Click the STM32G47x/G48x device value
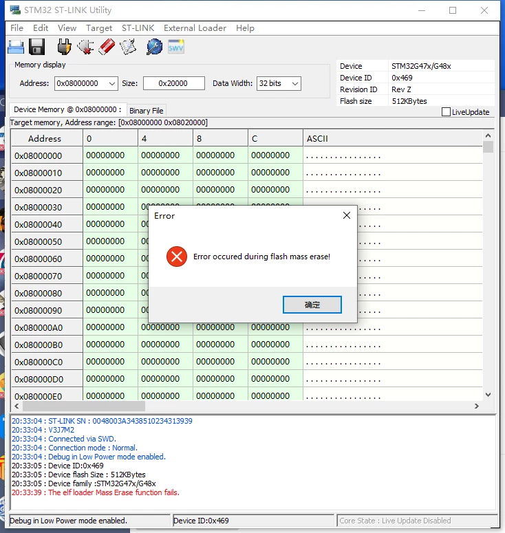The width and height of the screenshot is (505, 533). 421,66
